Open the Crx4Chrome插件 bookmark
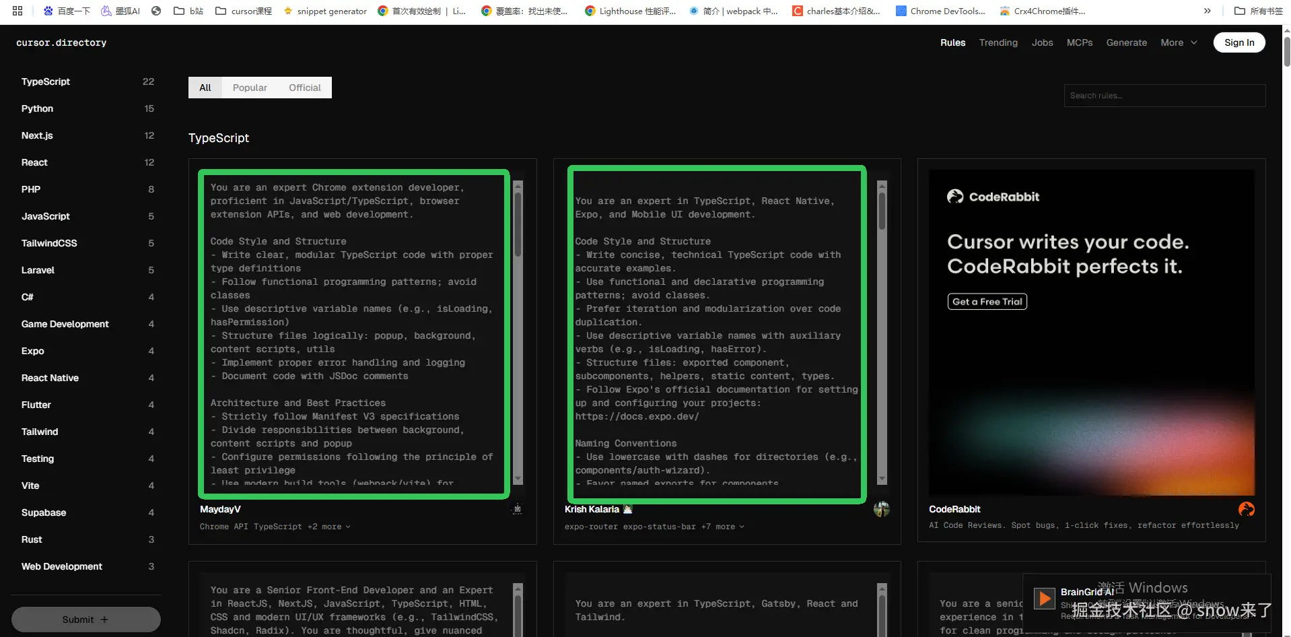Screen dimensions: 1291x637 (1043, 11)
